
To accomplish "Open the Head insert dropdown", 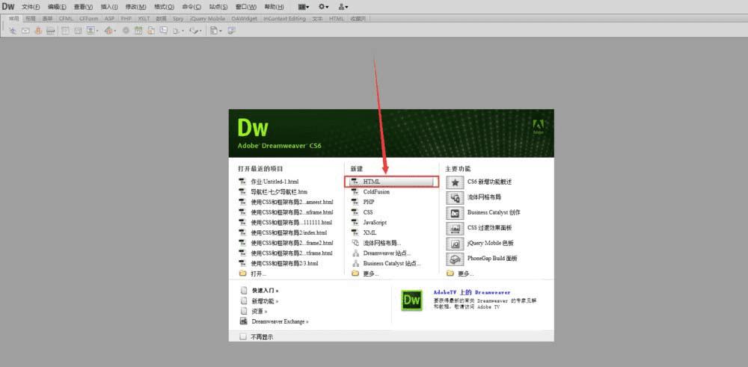I will click(x=179, y=31).
